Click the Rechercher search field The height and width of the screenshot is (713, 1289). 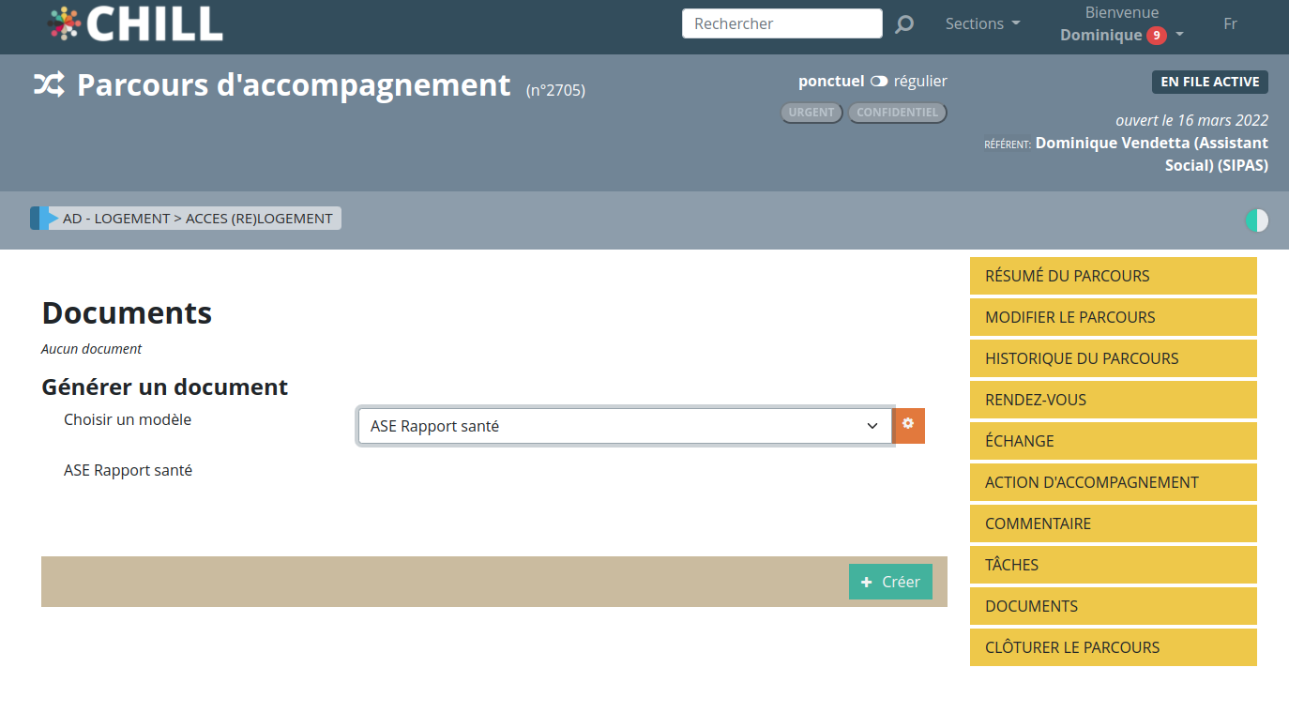[781, 23]
